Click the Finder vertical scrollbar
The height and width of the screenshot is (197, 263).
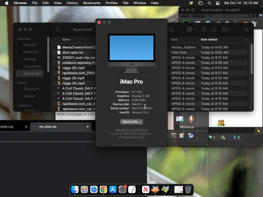point(251,59)
